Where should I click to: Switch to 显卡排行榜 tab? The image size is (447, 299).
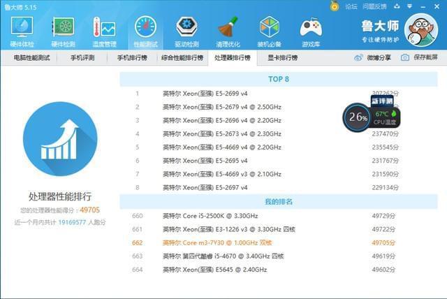(282, 57)
